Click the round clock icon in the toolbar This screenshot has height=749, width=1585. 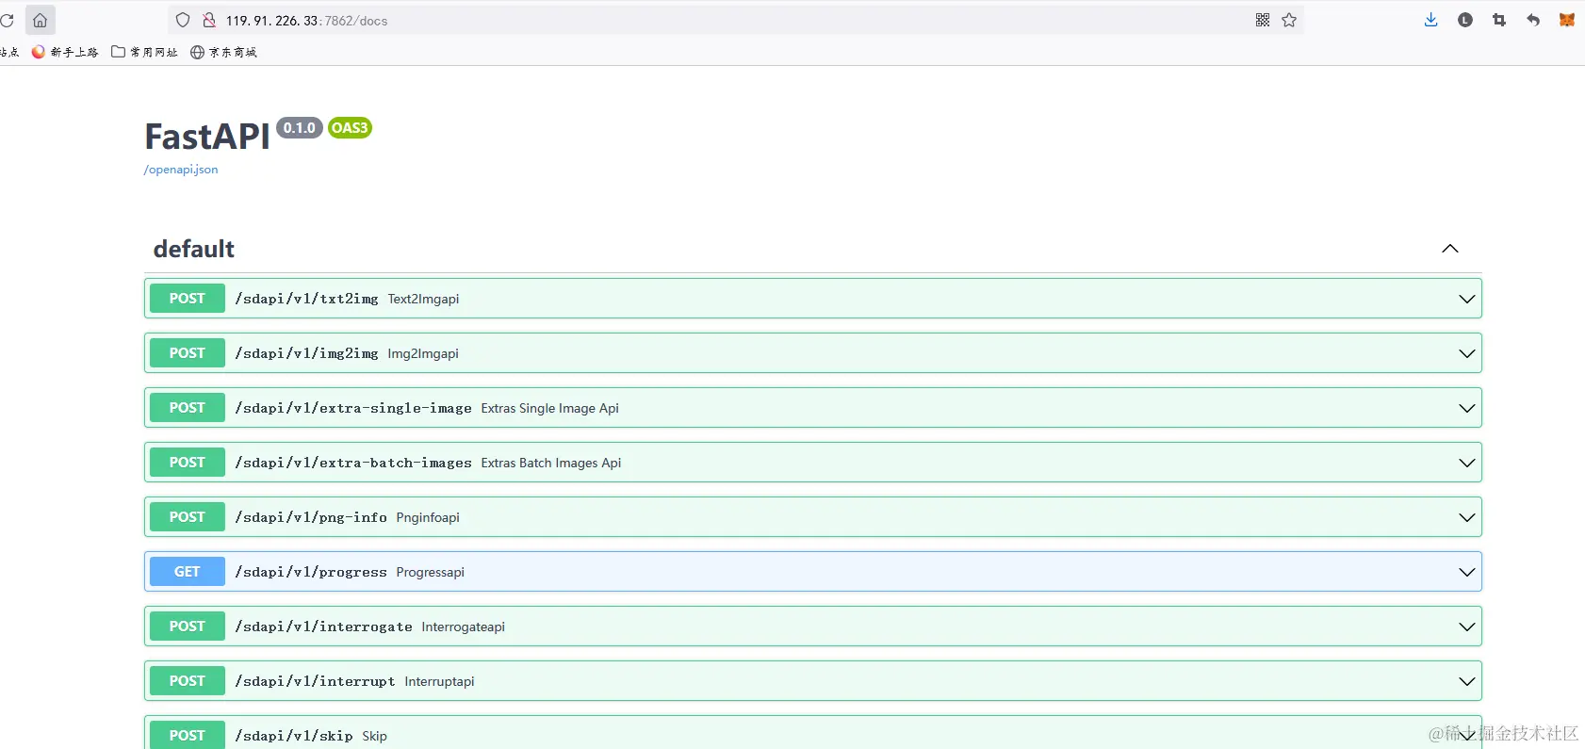pyautogui.click(x=1465, y=20)
